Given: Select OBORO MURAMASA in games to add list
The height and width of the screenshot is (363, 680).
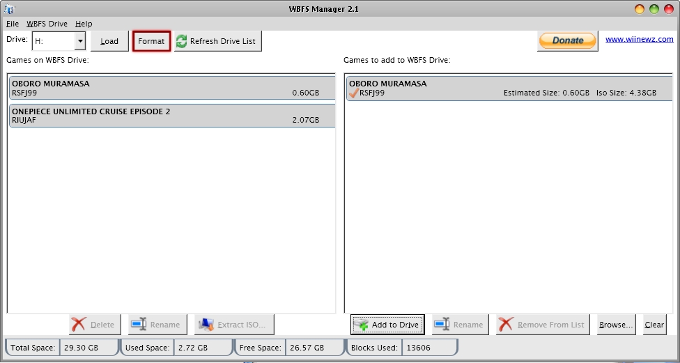Looking at the screenshot, I should [x=509, y=88].
